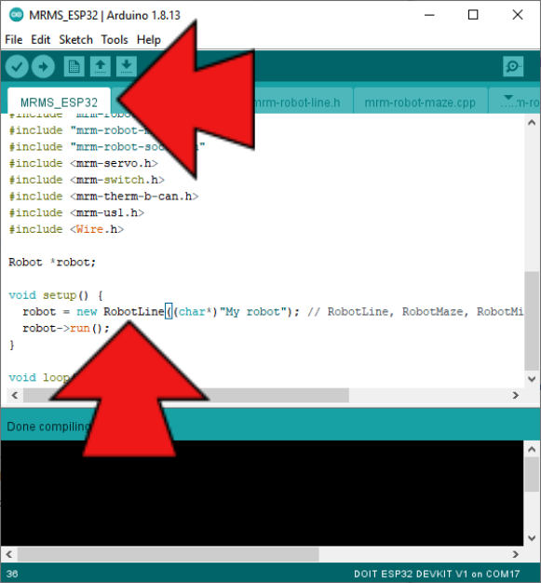Click the console vertical scrollbar thumb
The width and height of the screenshot is (541, 583).
click(x=532, y=474)
